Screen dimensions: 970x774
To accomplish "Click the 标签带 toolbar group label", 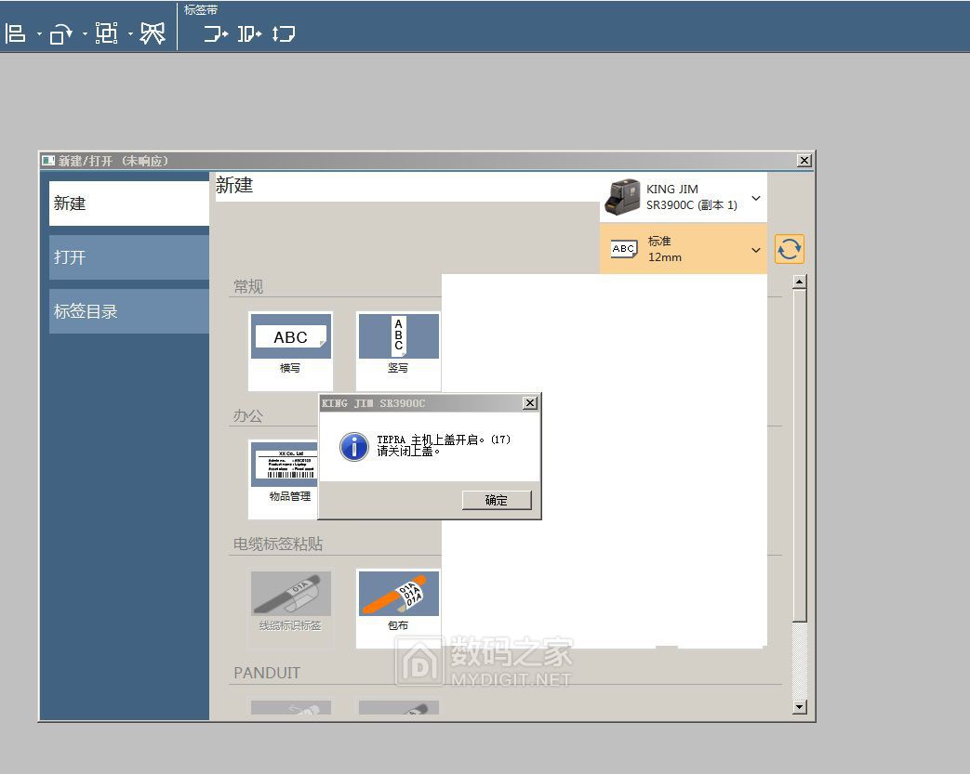I will click(x=201, y=10).
